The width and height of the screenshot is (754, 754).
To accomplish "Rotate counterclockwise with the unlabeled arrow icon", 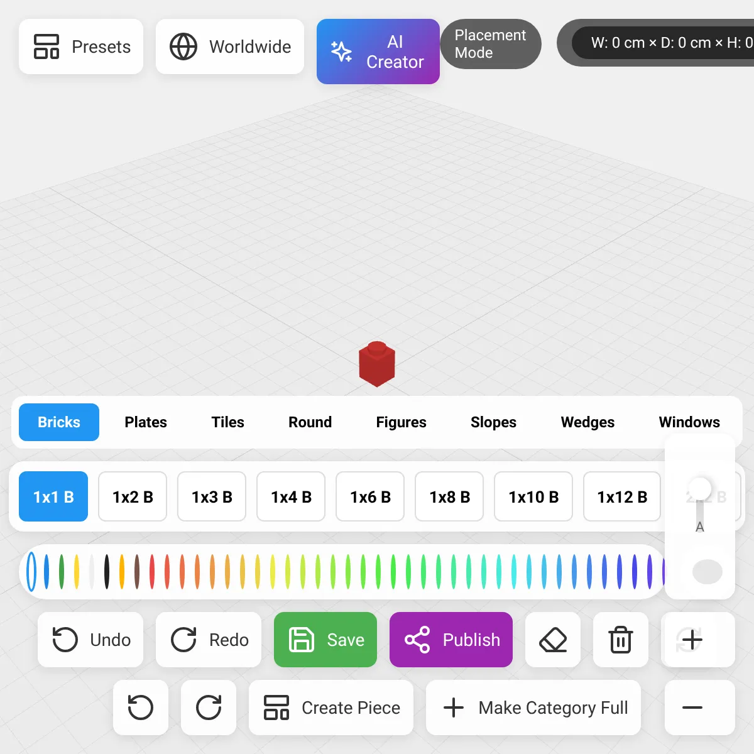I will [x=141, y=708].
